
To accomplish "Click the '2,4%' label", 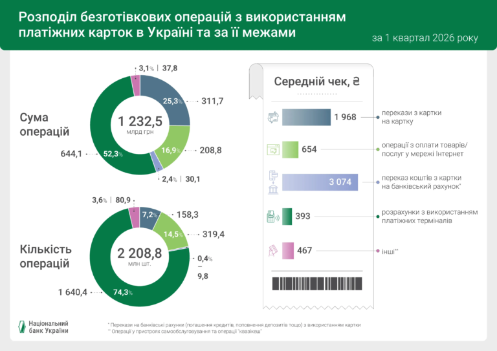I will point(170,179).
